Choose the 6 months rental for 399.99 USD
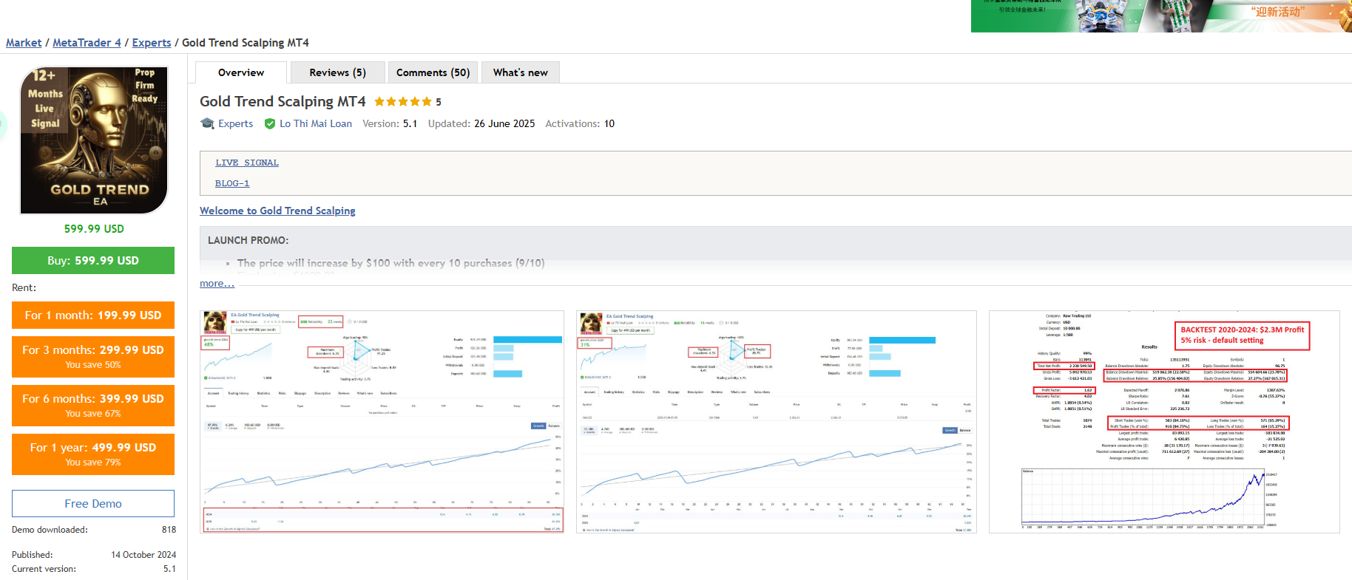Viewport: 1352px width, 580px height. [93, 405]
